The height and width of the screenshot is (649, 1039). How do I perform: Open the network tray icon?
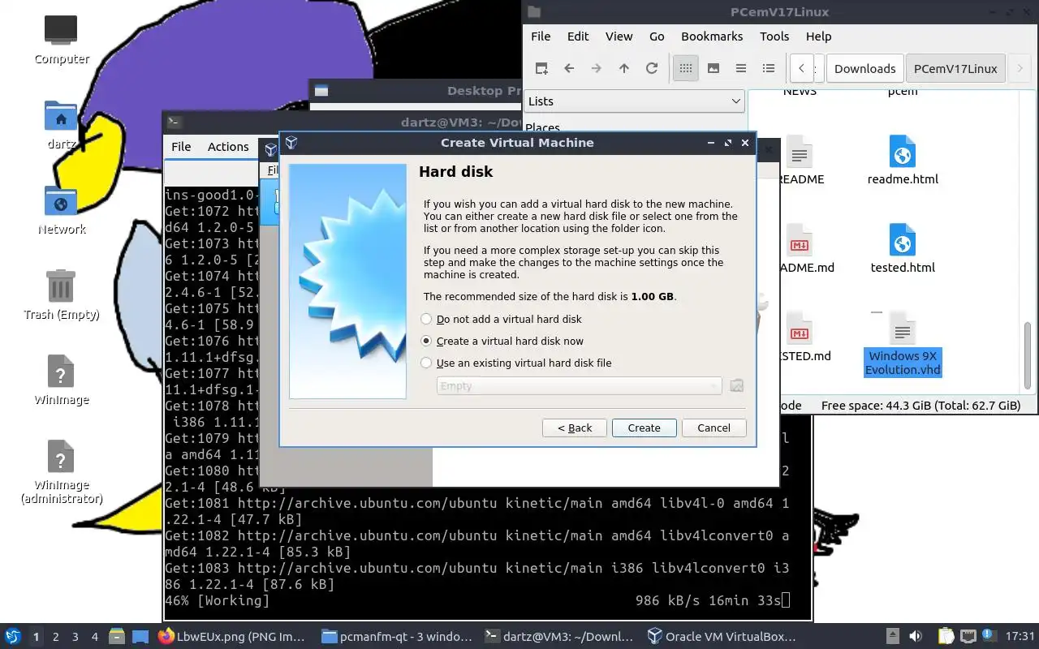[x=968, y=637]
